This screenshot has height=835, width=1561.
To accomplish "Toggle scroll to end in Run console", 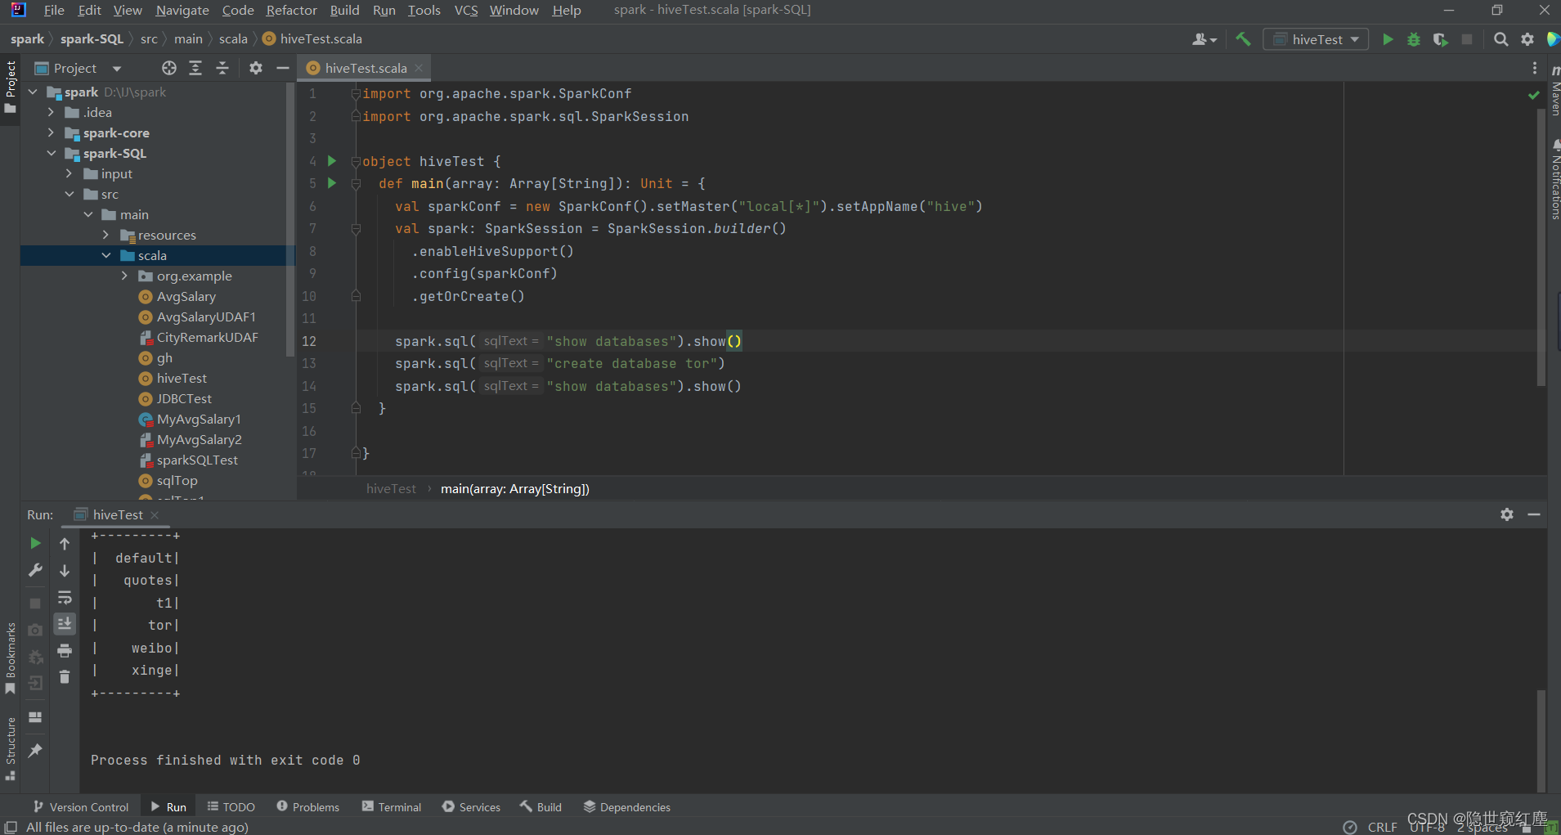I will click(x=65, y=624).
